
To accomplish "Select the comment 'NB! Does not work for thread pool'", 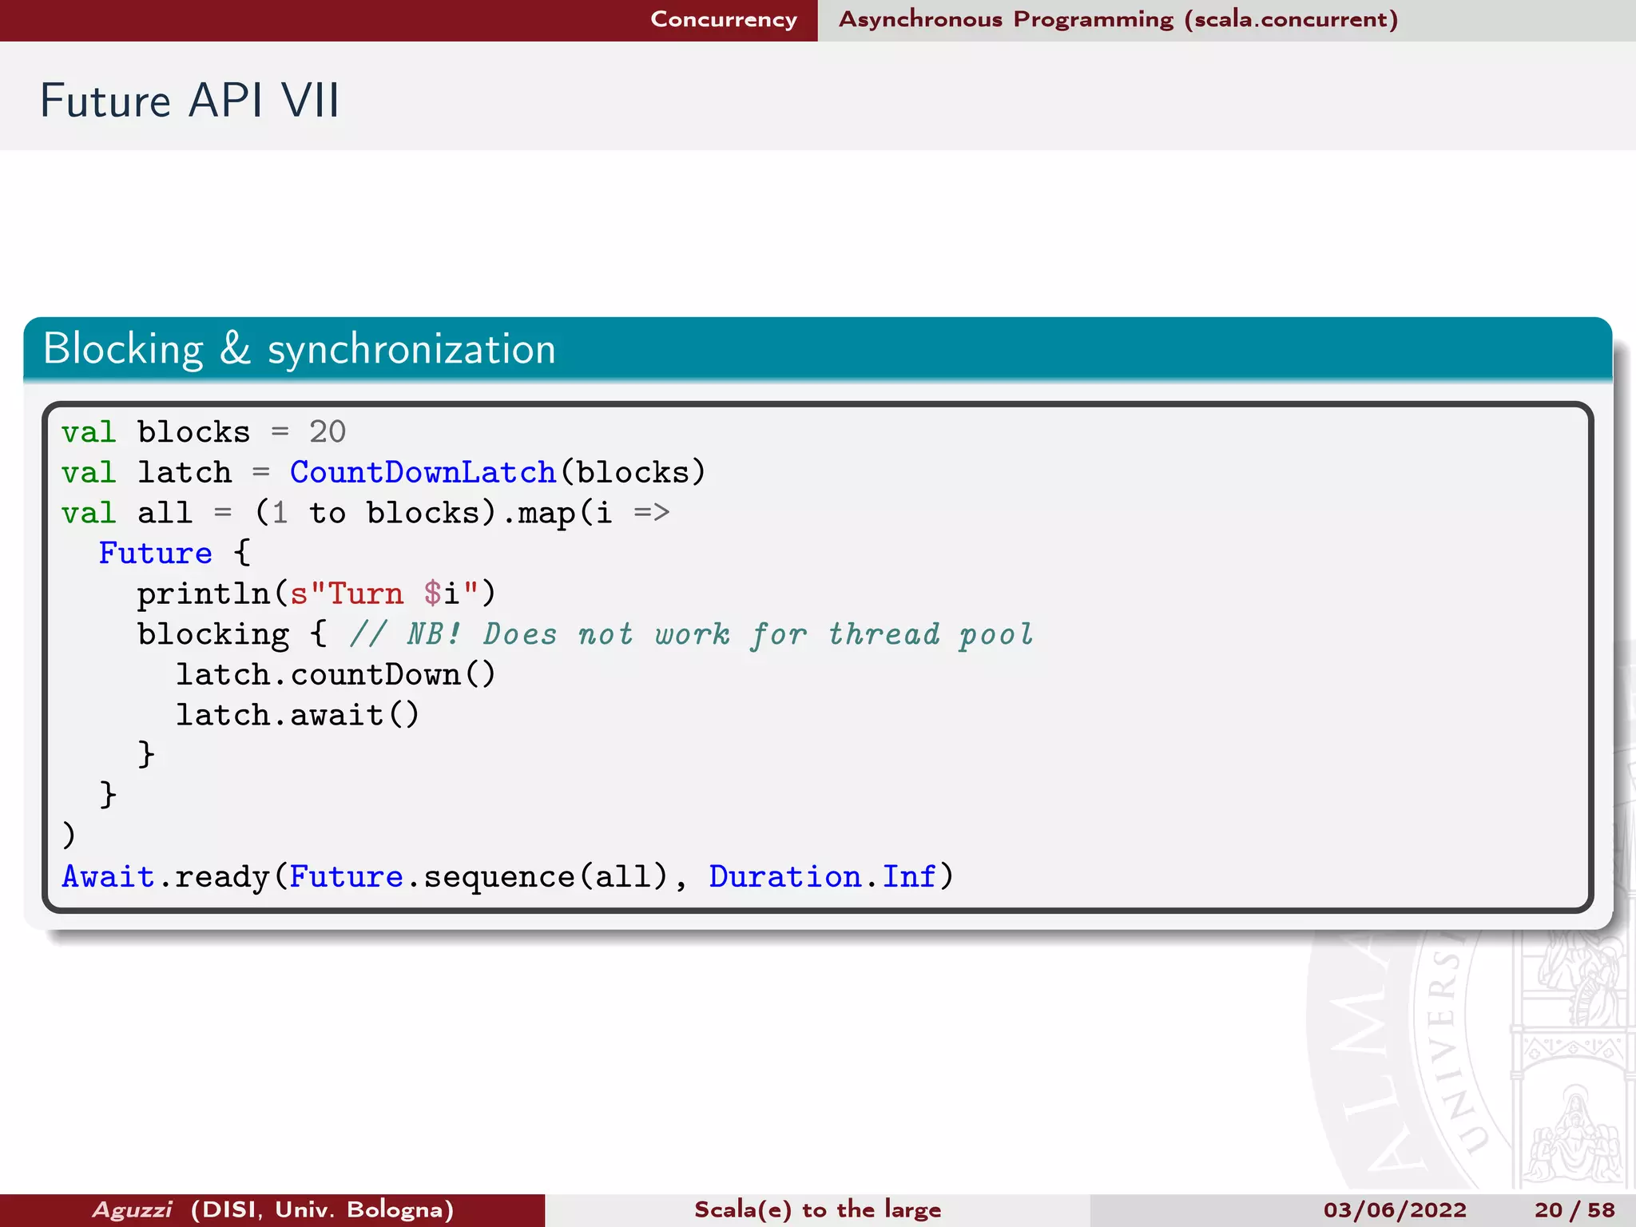I will [692, 634].
